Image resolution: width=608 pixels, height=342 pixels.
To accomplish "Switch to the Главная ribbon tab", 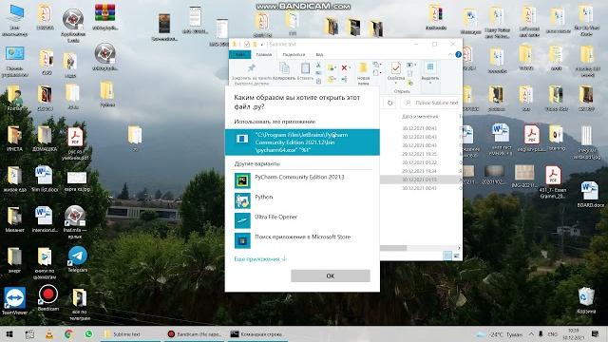I will (264, 55).
